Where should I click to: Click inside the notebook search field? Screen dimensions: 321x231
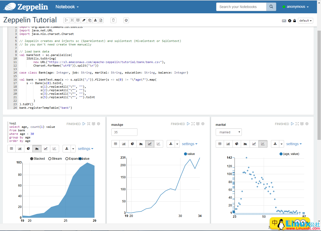(x=241, y=7)
